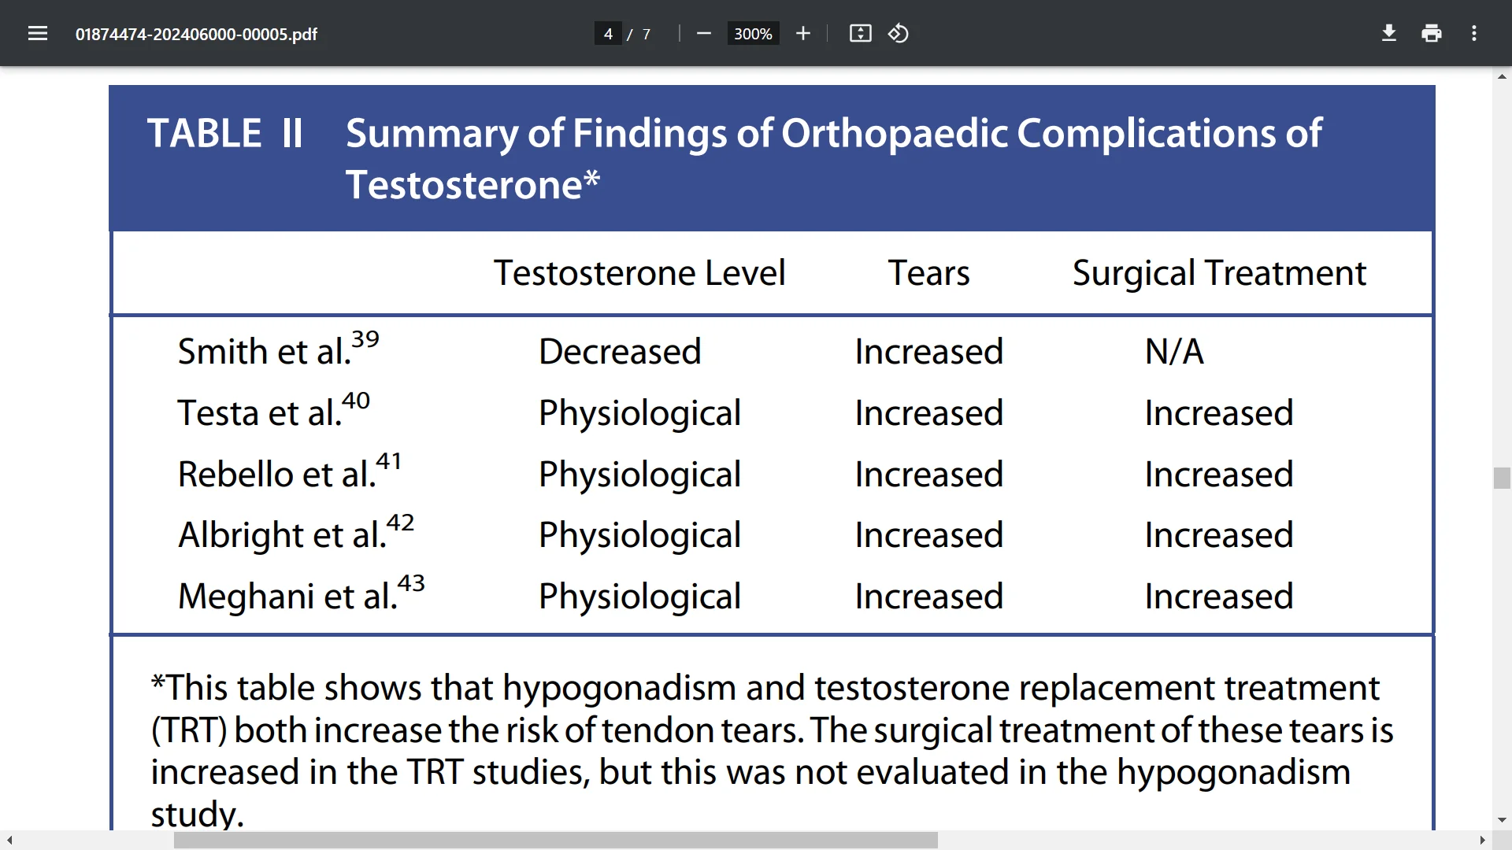The height and width of the screenshot is (850, 1512).
Task: Download the PDF file
Action: [1389, 34]
